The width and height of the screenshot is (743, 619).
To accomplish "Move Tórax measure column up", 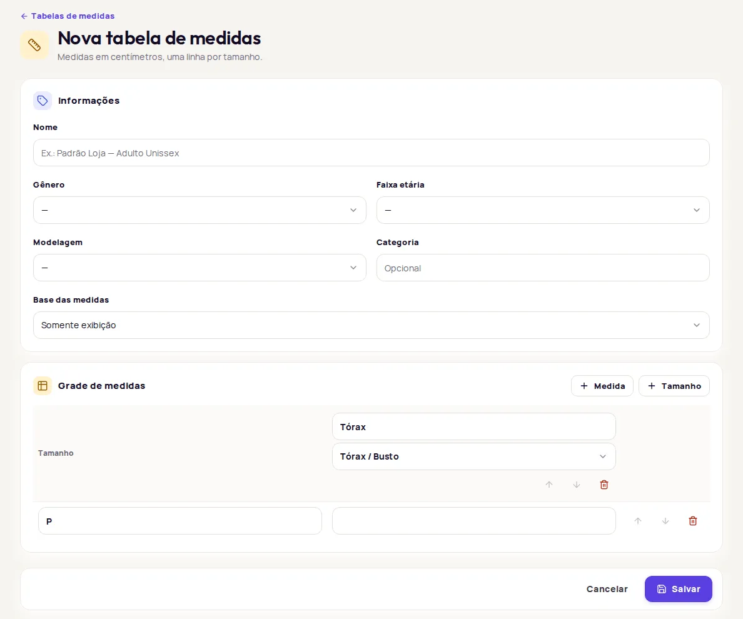I will tap(549, 485).
